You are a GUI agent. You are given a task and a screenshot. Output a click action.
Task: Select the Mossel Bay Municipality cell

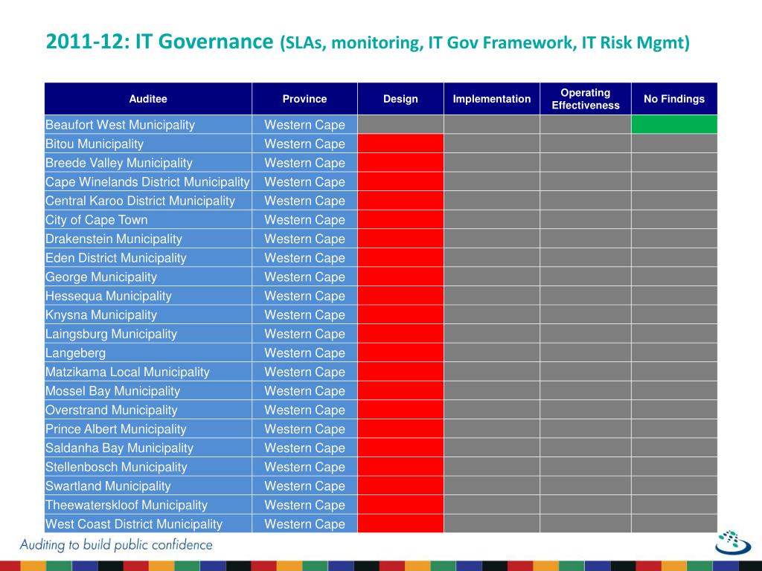tap(148, 391)
